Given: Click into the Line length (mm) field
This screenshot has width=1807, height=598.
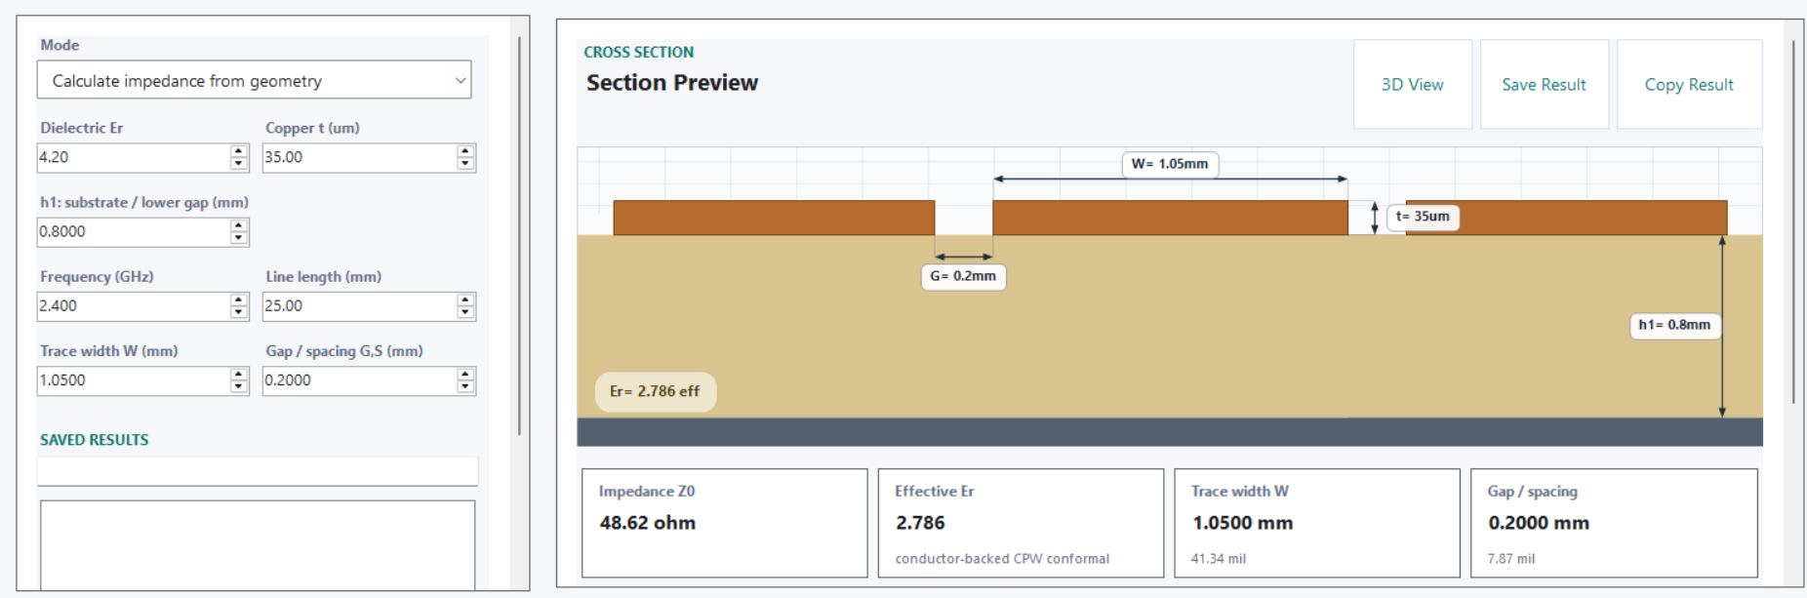Looking at the screenshot, I should point(359,306).
